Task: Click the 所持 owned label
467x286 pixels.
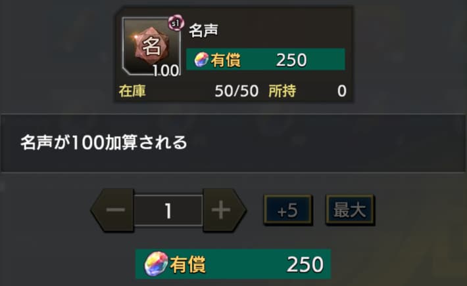Action: click(282, 91)
